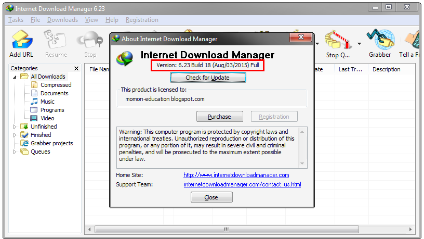Expand the Unfinished tree node
424x239 pixels.
click(x=15, y=127)
